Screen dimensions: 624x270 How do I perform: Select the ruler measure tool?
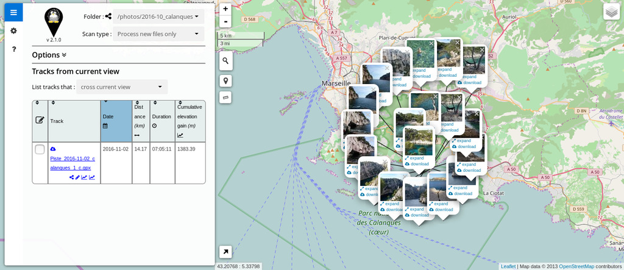[x=225, y=97]
